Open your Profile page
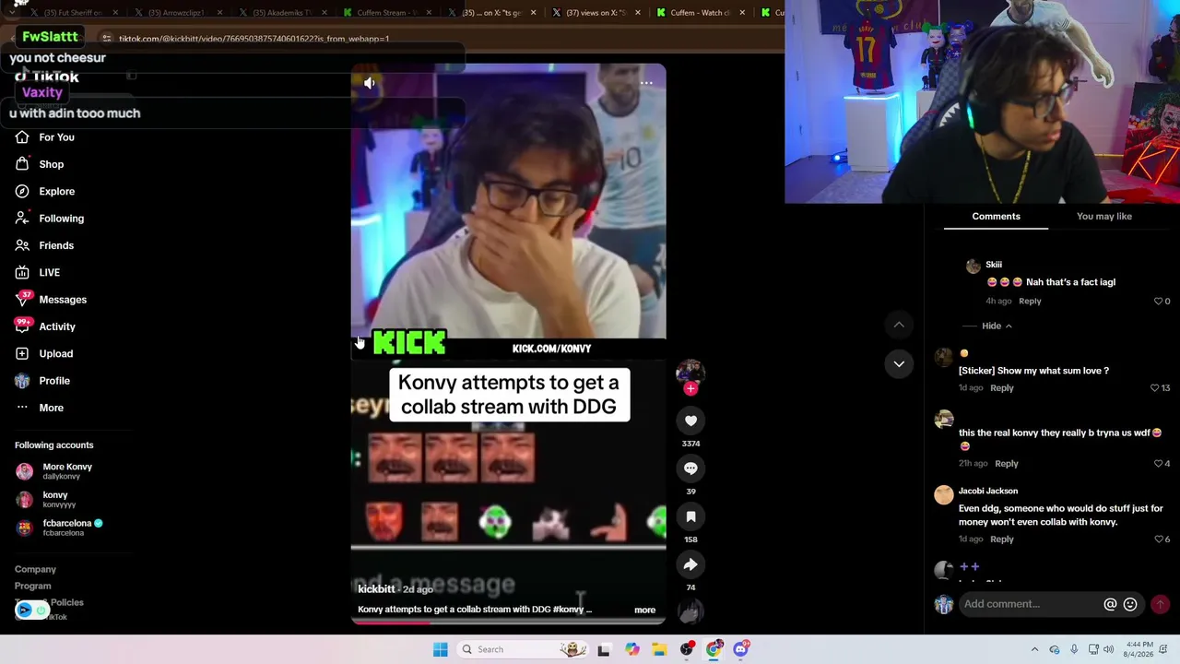 (x=42, y=381)
